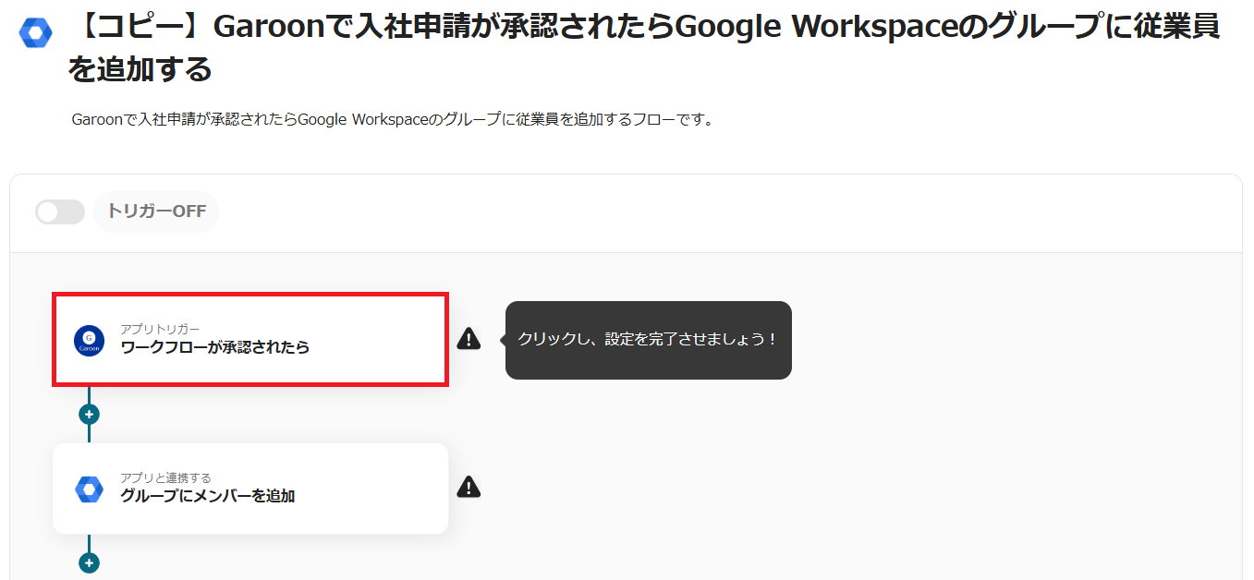Click the flow description text under the title
This screenshot has width=1254, height=580.
point(393,119)
